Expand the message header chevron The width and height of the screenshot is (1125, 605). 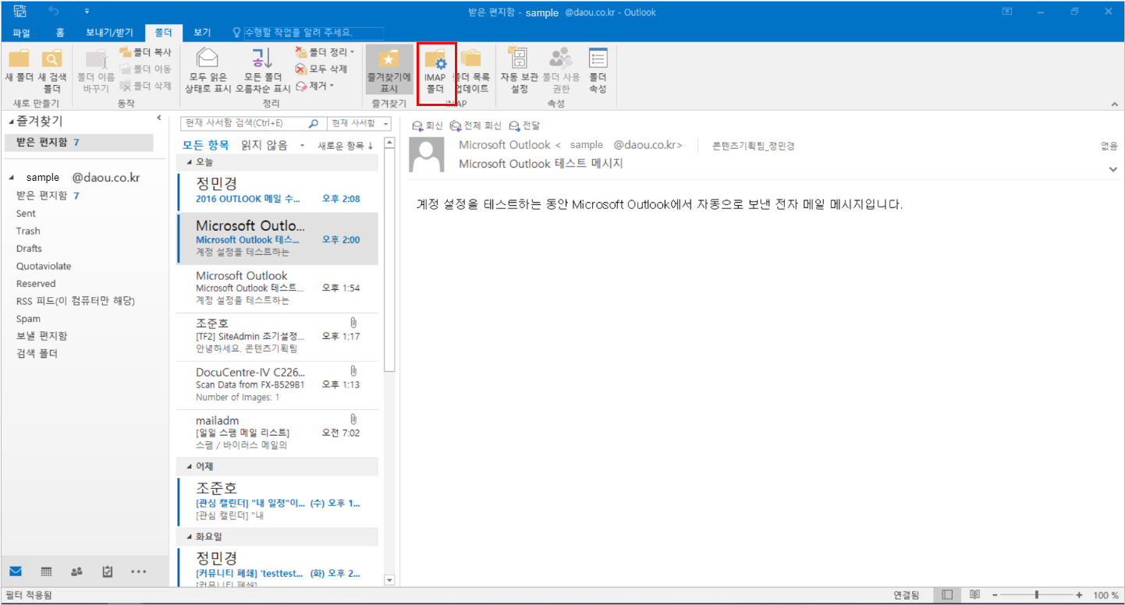tap(1113, 169)
